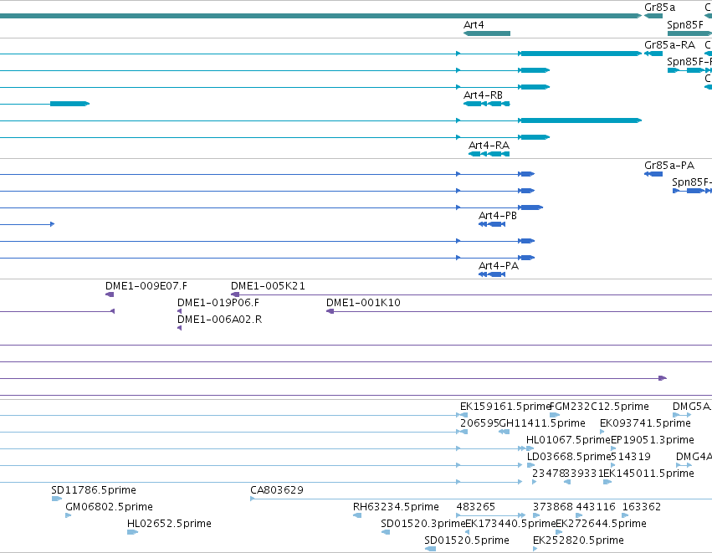
Task: Click the EK145011.5prime EST label
Action: (648, 474)
